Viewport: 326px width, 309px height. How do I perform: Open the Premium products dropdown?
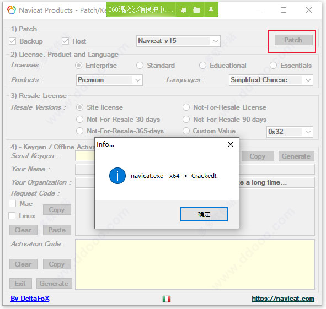pos(109,80)
